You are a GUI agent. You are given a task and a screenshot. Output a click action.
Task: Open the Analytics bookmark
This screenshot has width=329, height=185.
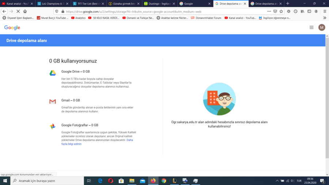coord(78,18)
